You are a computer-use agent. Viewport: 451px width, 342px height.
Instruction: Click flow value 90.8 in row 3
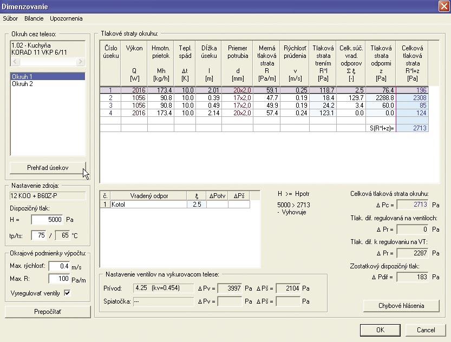pos(161,106)
